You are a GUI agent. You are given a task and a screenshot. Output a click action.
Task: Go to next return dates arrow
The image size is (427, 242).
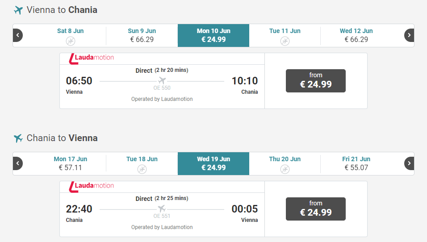(409, 163)
